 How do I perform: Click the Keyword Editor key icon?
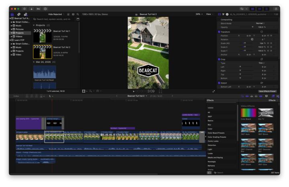pos(38,9)
